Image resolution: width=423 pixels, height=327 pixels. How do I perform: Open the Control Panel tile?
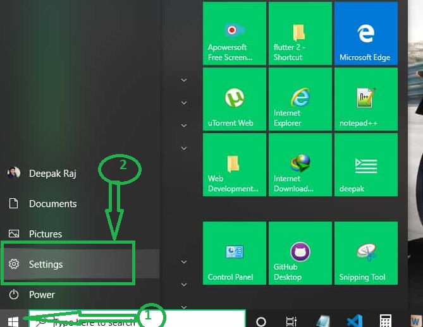tap(234, 253)
